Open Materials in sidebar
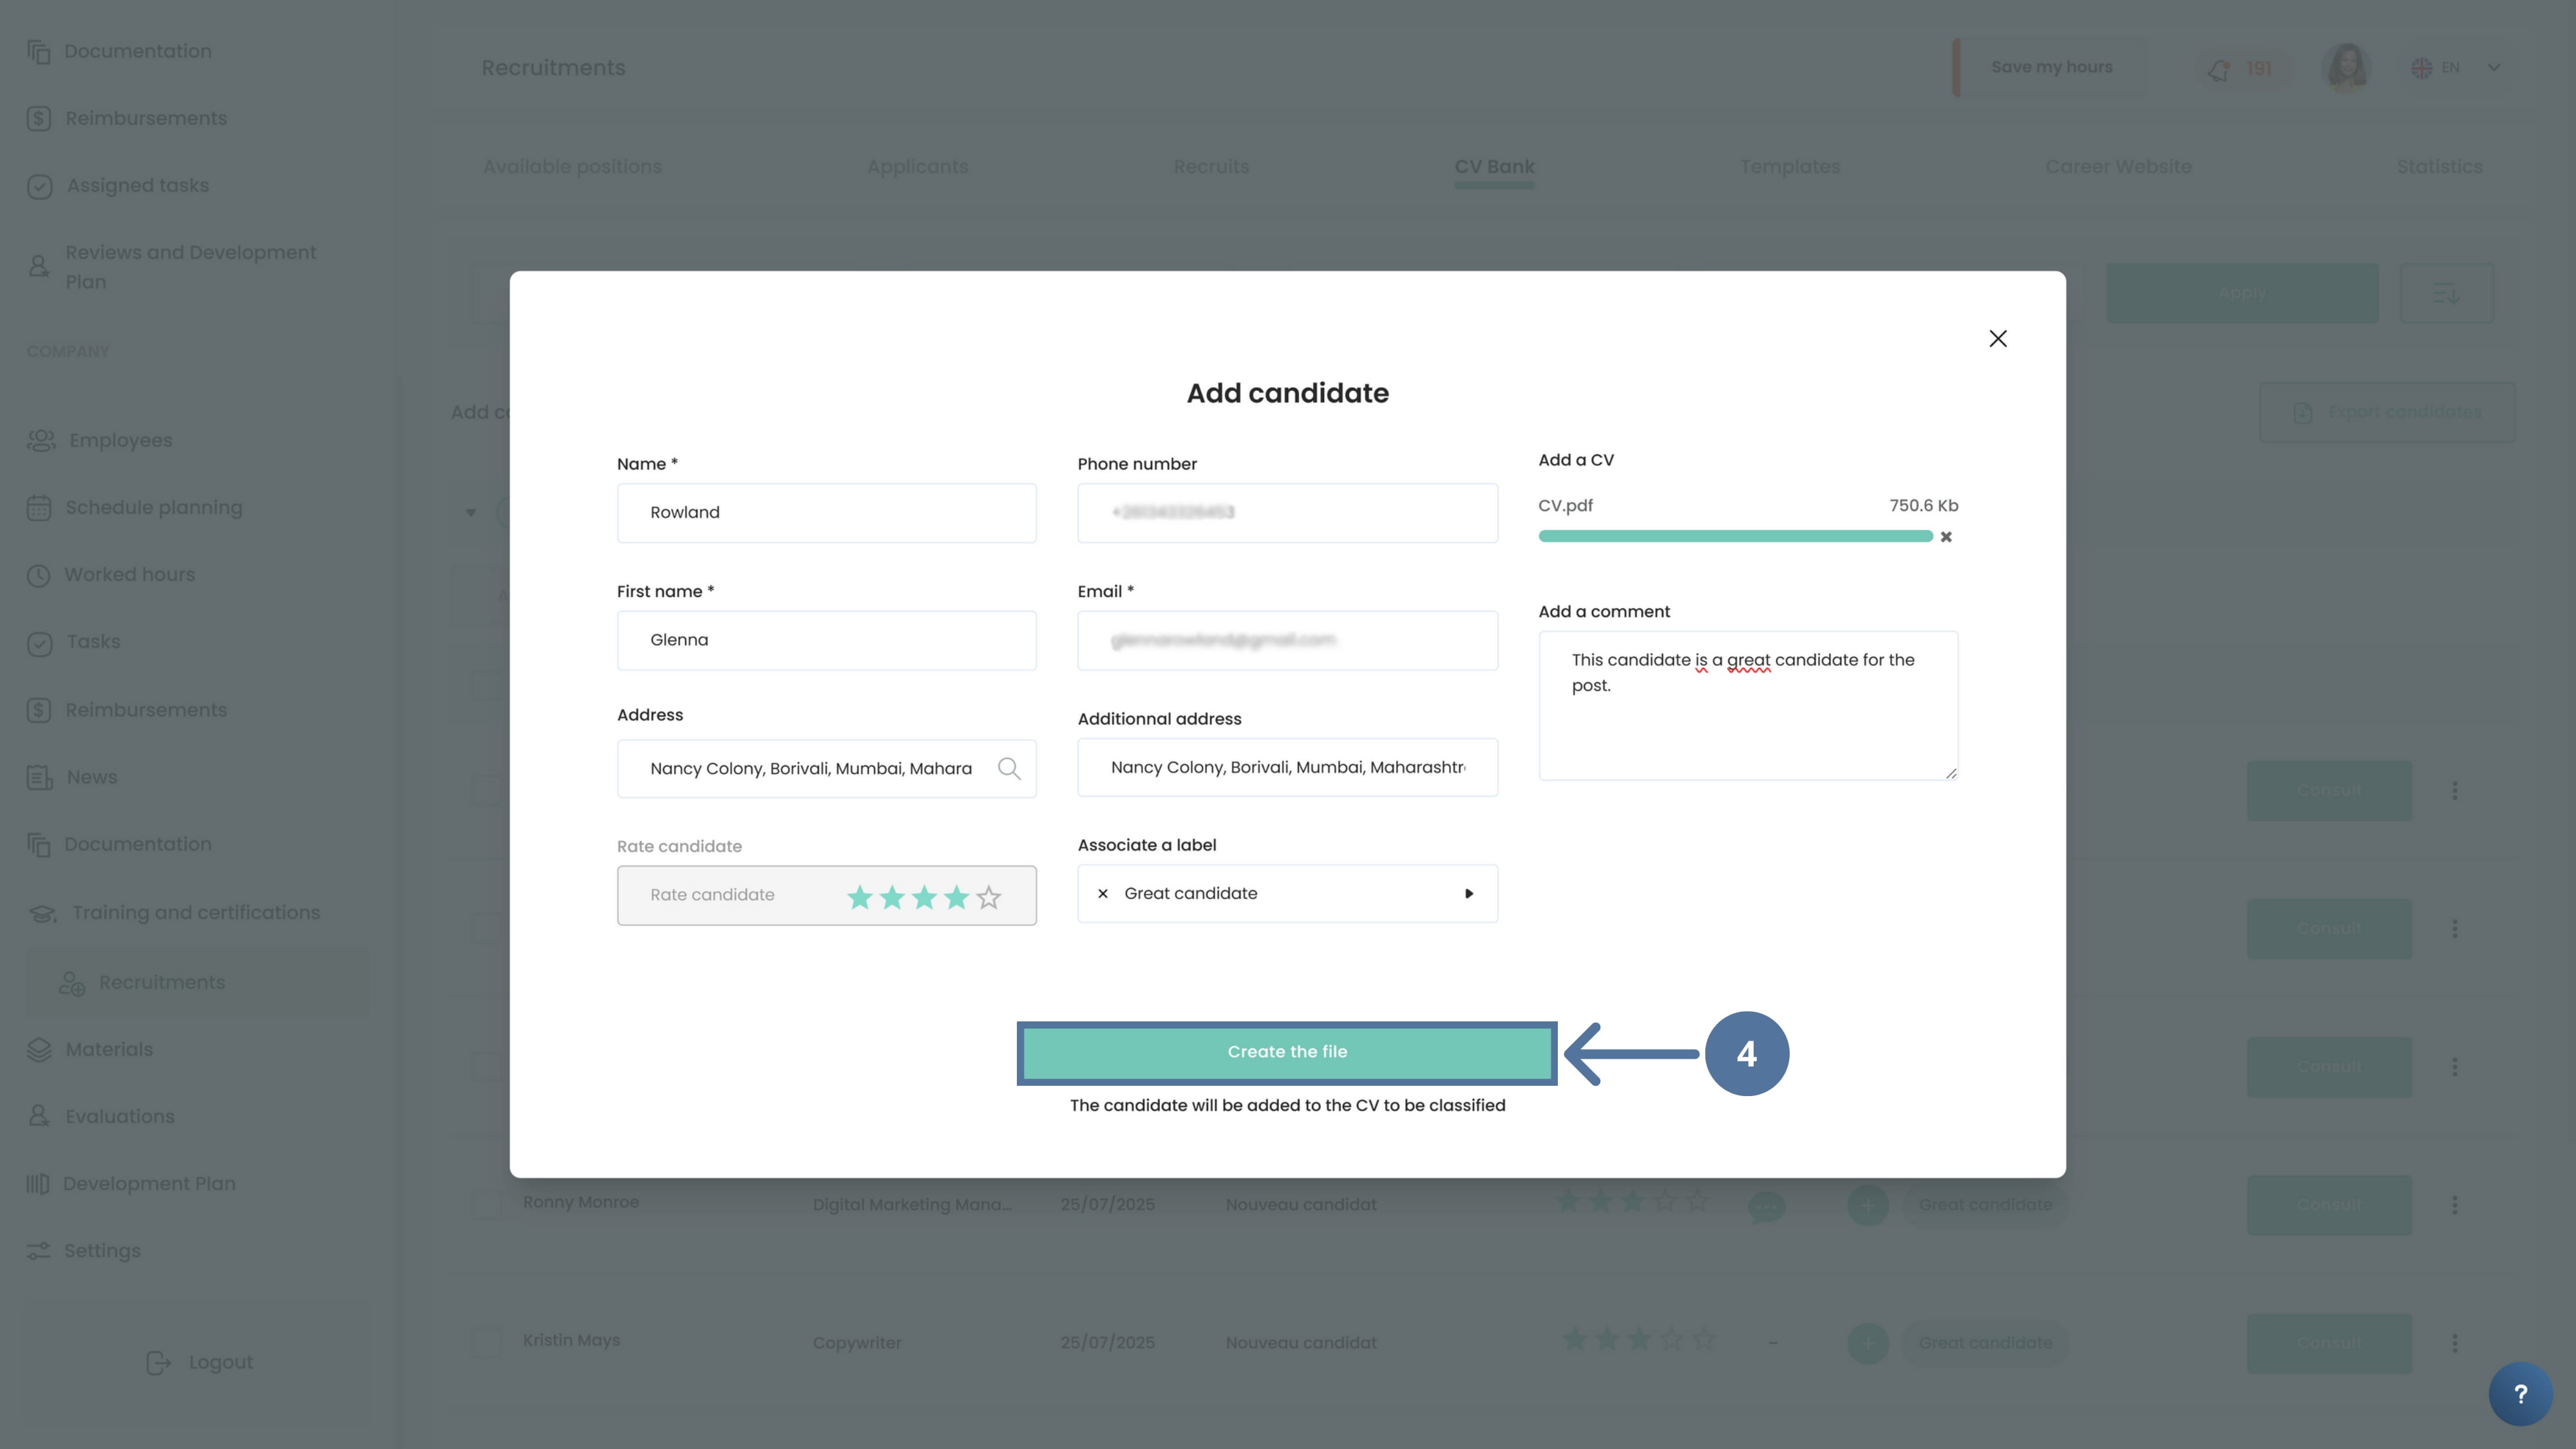Screen dimensions: 2576x1449 click(x=90, y=1050)
